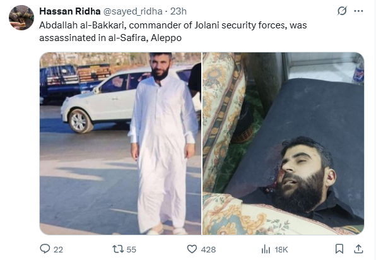Open the @sayed_ridha handle link
The height and width of the screenshot is (260, 376).
[132, 11]
